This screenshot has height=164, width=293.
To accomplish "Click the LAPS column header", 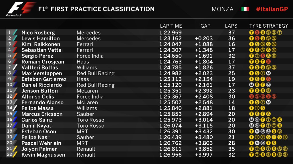I will point(231,26).
